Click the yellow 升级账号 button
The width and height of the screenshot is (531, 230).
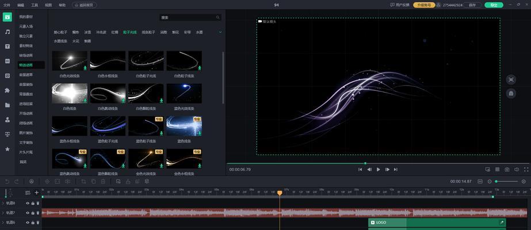(x=424, y=5)
